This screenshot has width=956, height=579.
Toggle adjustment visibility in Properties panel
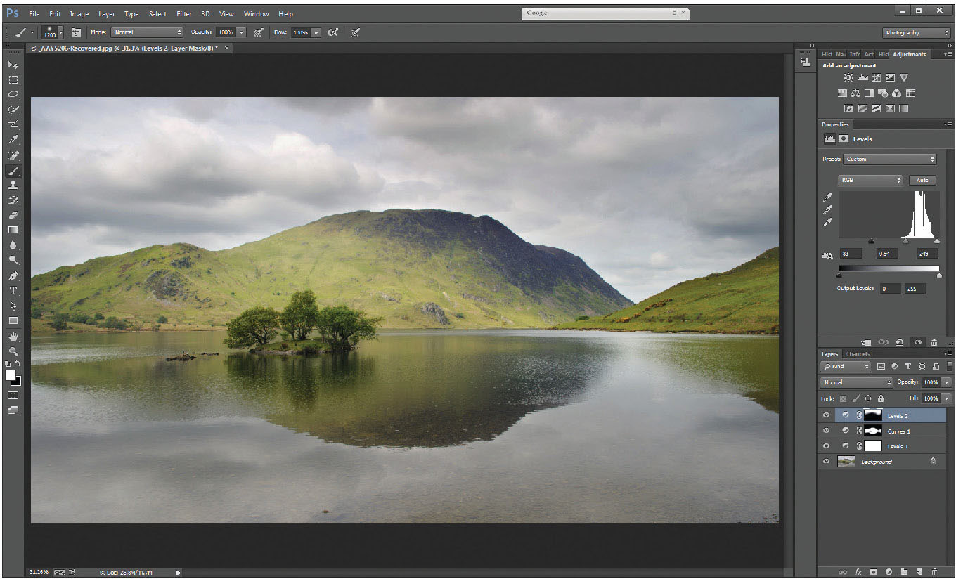(x=917, y=342)
